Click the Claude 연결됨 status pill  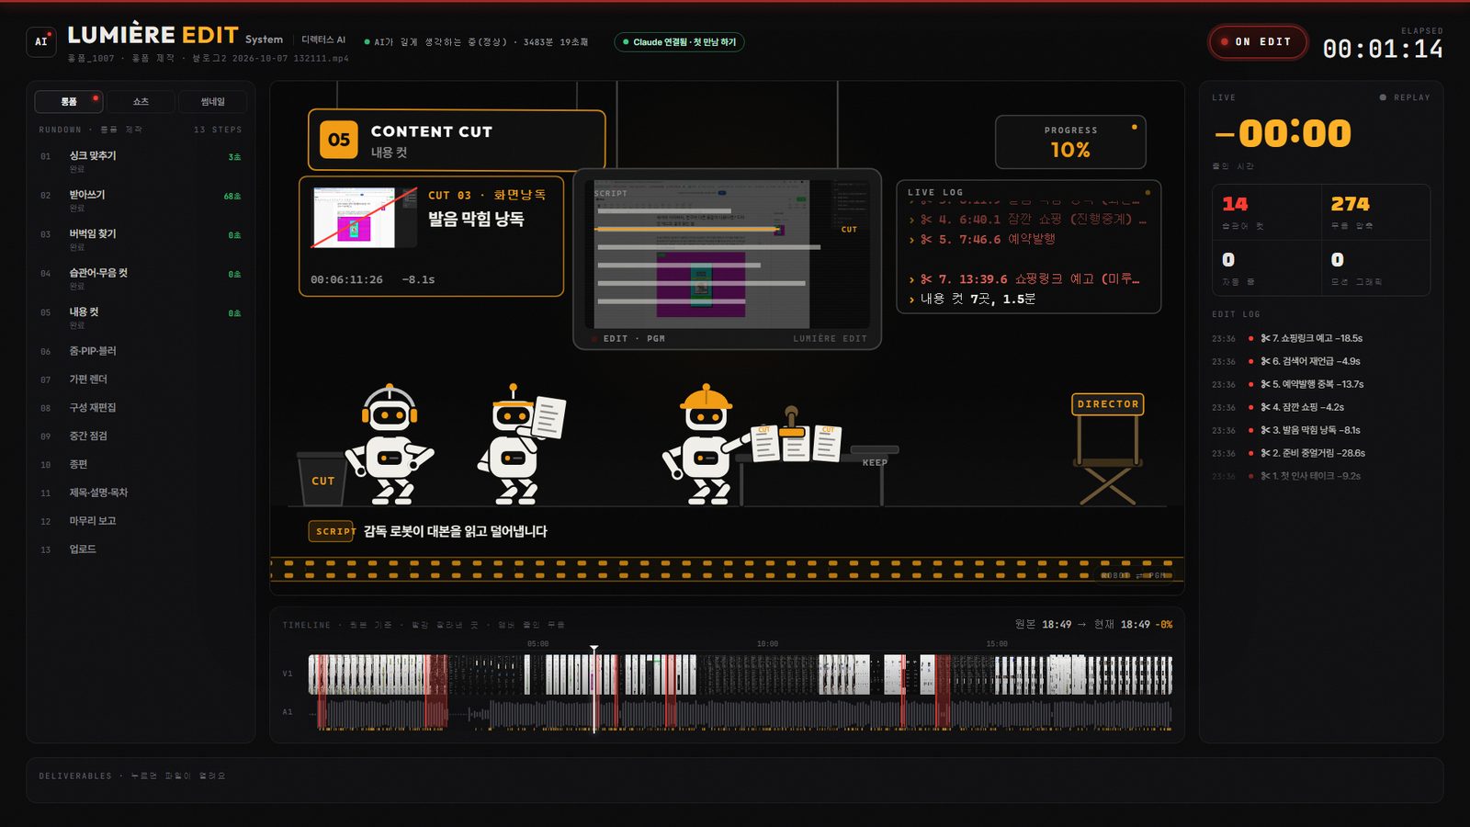(679, 42)
